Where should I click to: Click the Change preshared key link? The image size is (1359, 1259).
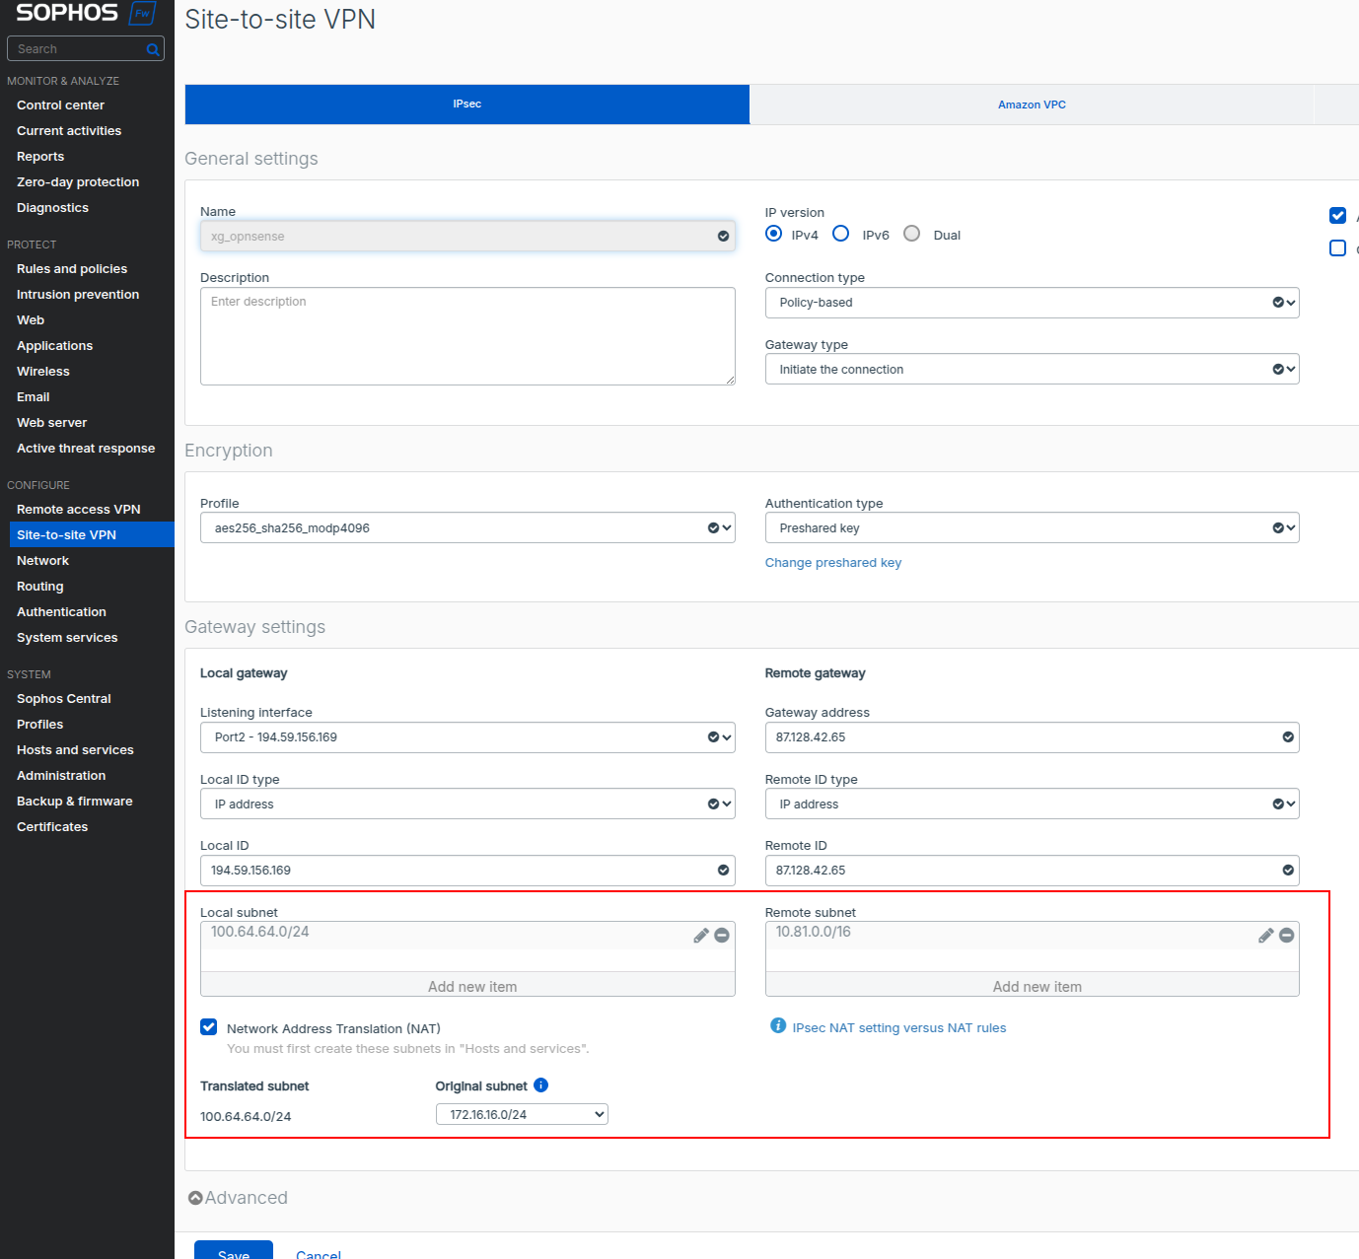(833, 563)
